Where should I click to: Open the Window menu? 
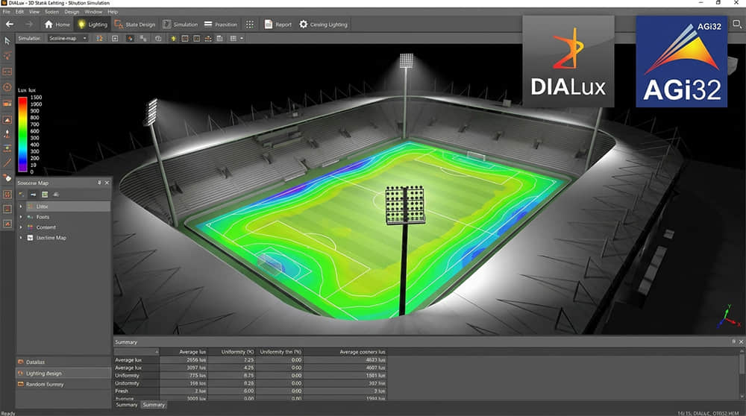coord(93,11)
